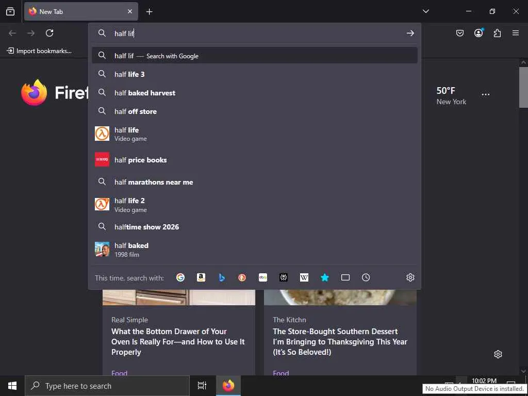Click Import bookmarks in the bookmarks toolbar
This screenshot has width=528, height=396.
39,51
